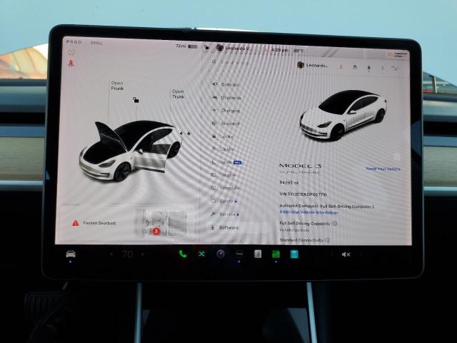Tap the green shuffle icon in the dock

[201, 254]
